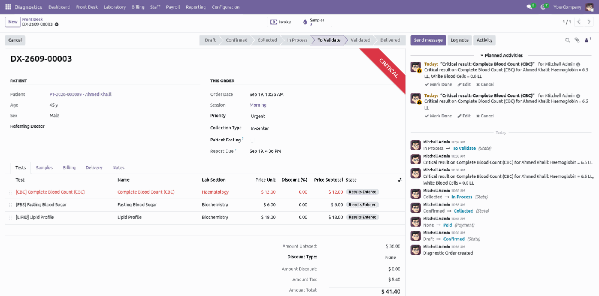Image resolution: width=599 pixels, height=296 pixels.
Task: Click the Validated stage in status bar
Action: click(360, 40)
